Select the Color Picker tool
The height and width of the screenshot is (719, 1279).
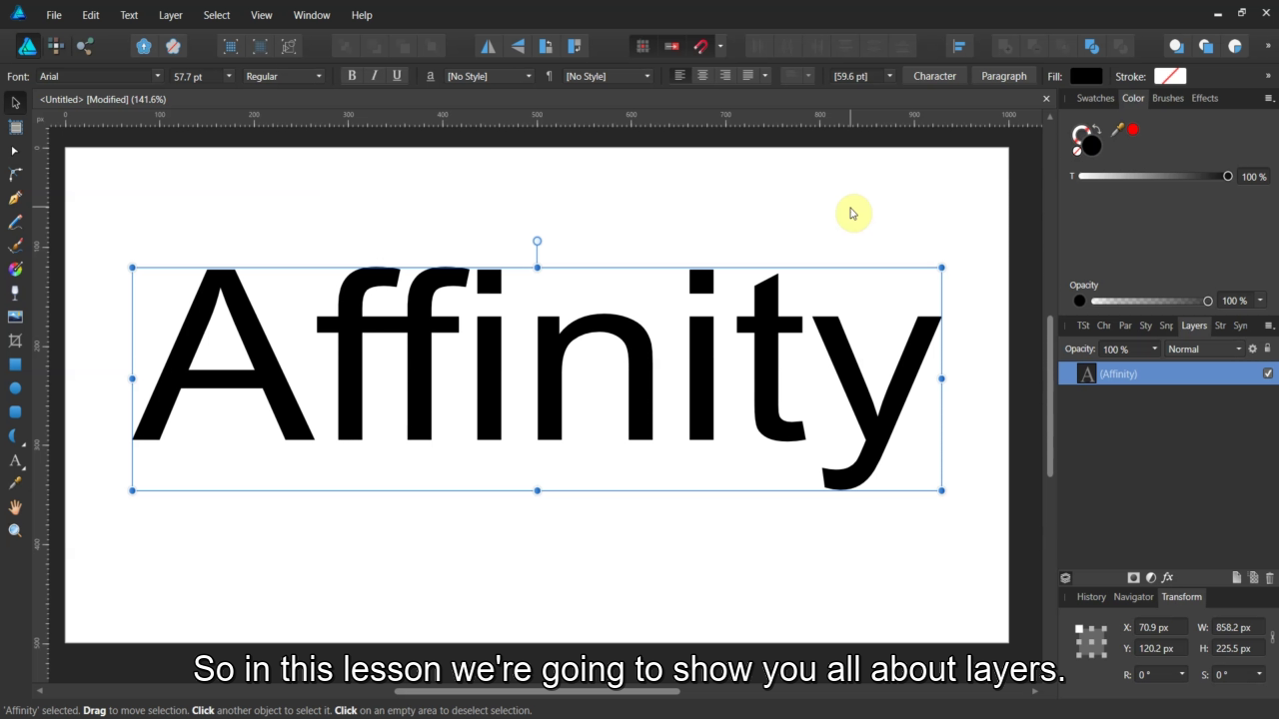point(15,483)
